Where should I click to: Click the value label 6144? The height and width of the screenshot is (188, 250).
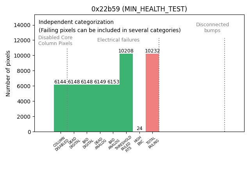coord(60,82)
